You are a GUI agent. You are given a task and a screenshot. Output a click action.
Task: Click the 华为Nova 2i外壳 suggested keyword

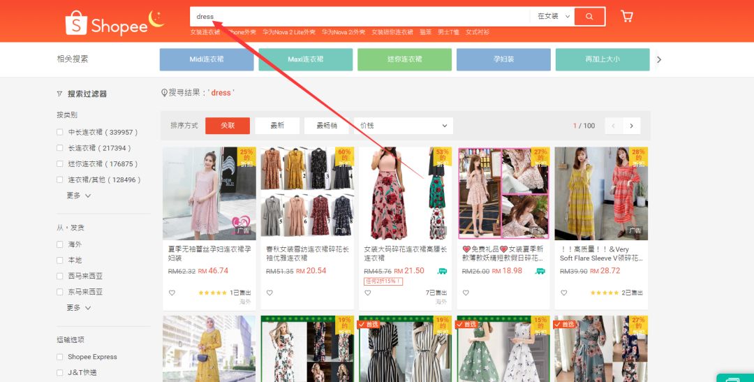pyautogui.click(x=343, y=32)
